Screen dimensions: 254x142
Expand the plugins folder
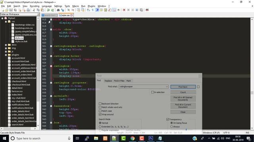pyautogui.click(x=6, y=55)
